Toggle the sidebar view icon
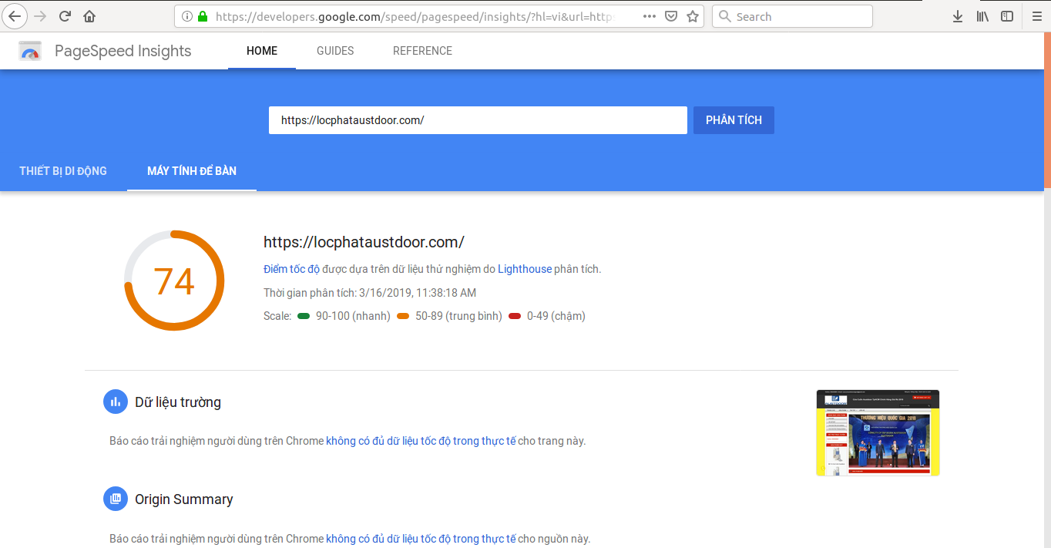Image resolution: width=1051 pixels, height=548 pixels. pyautogui.click(x=1007, y=16)
